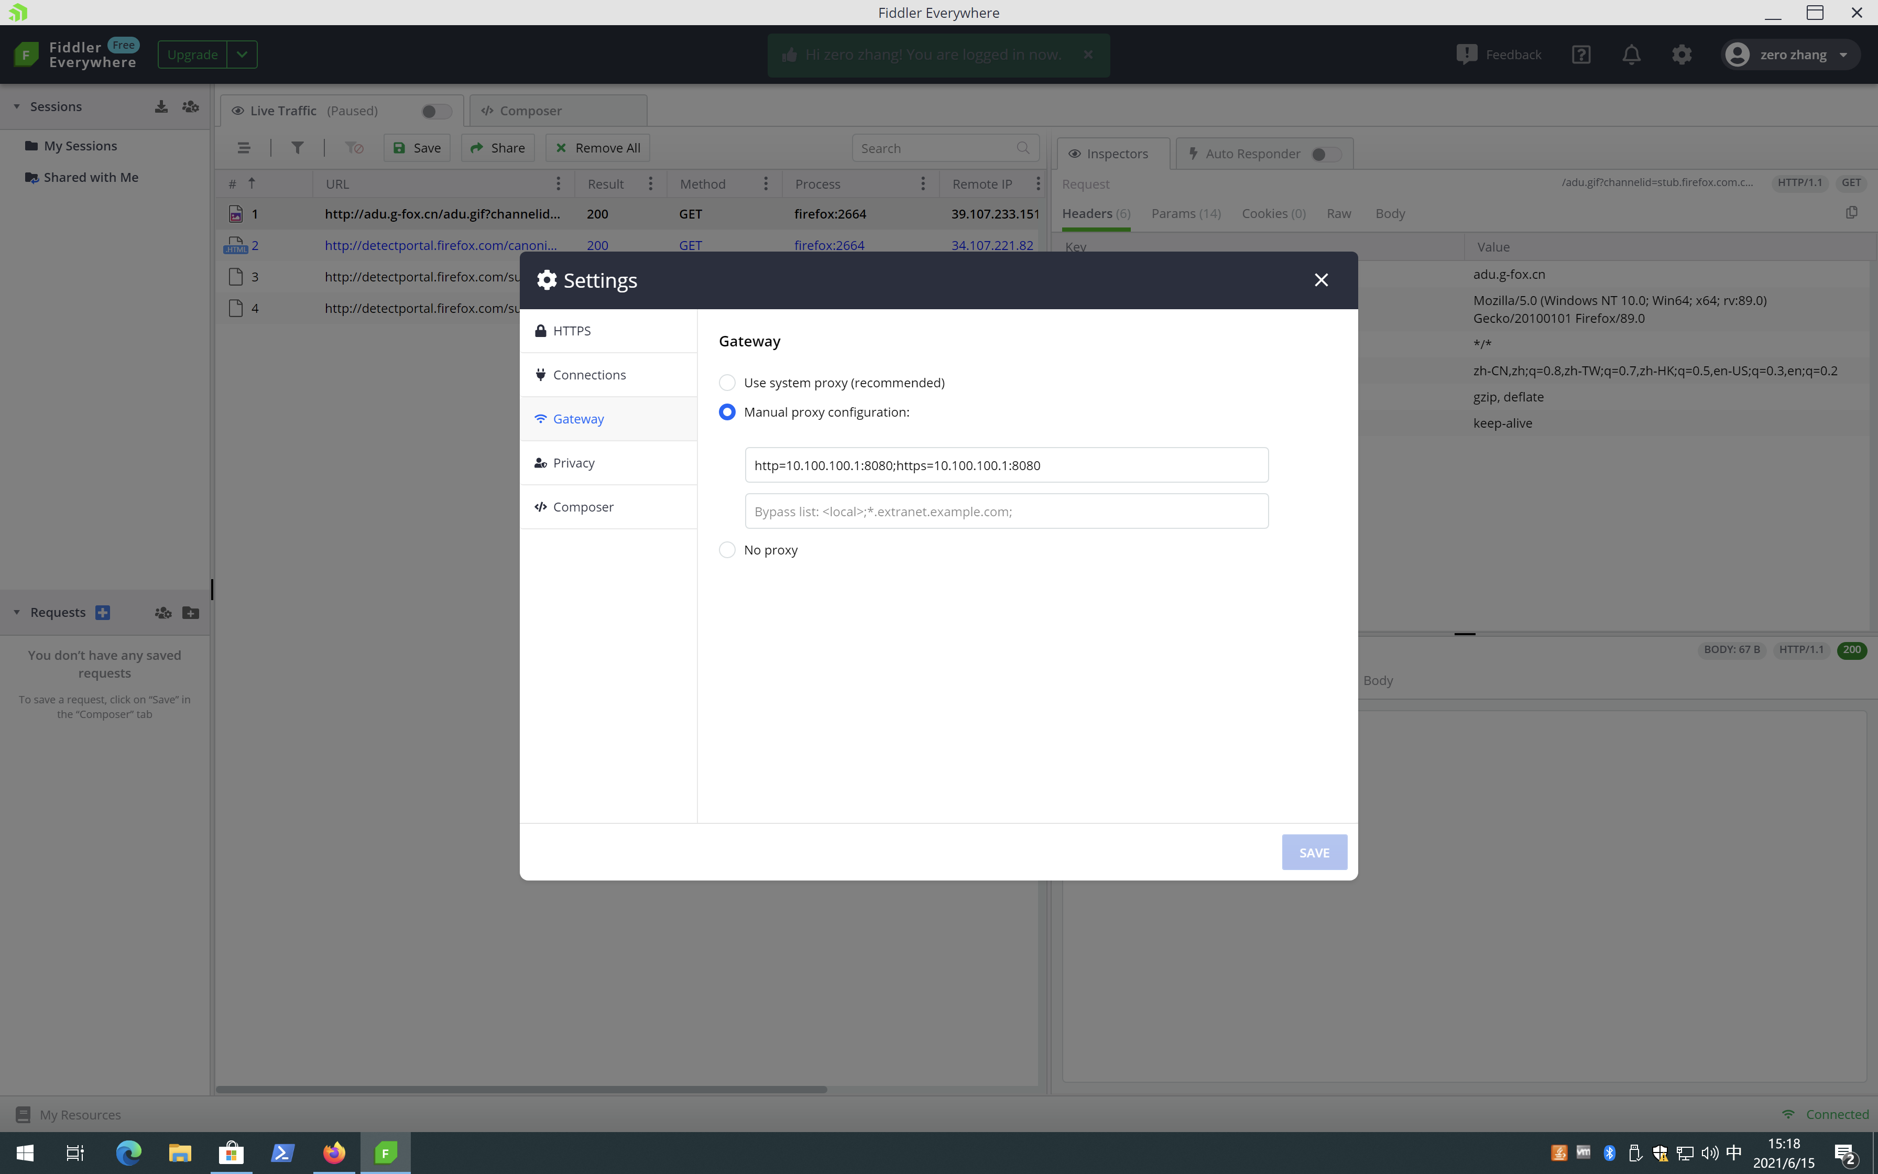Open the HTTPS settings section
Screen dimensions: 1878x1174
click(608, 331)
